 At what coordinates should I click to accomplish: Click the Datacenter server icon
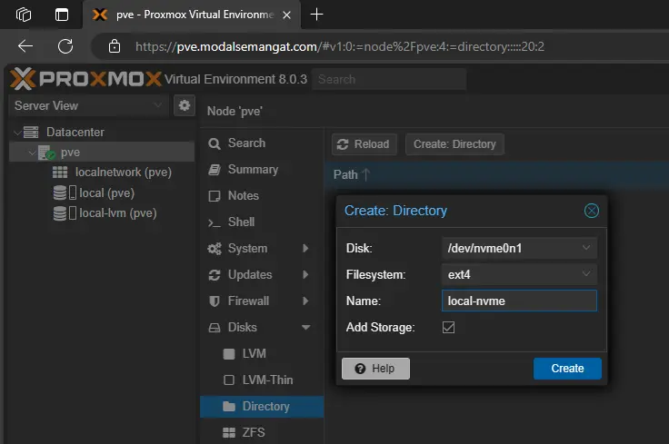[x=31, y=132]
